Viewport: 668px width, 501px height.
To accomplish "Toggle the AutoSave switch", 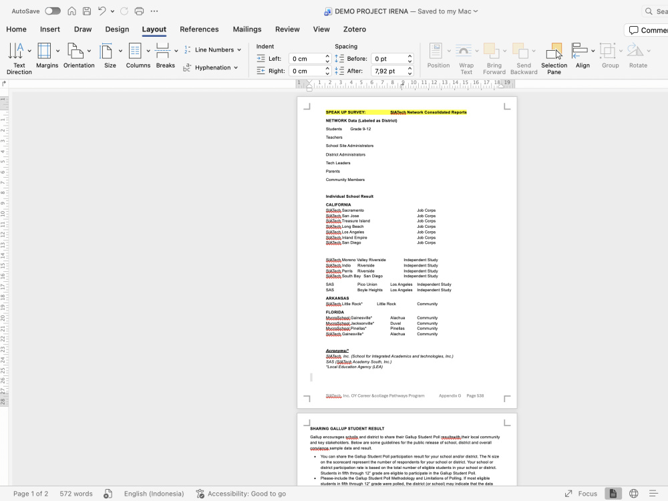I will 53,11.
